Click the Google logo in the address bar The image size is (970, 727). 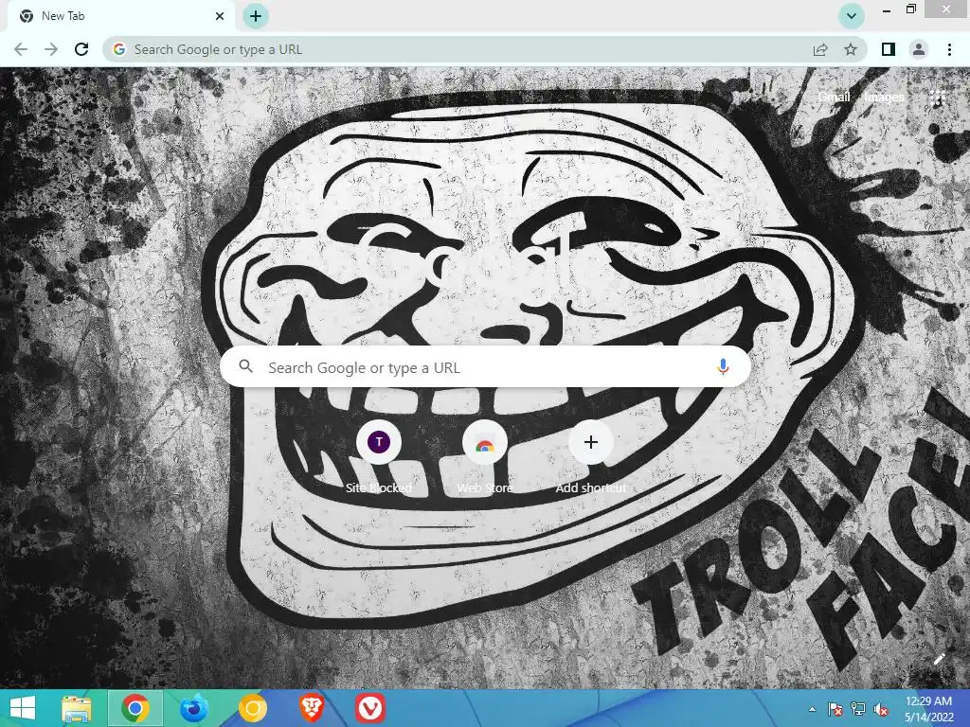point(119,49)
